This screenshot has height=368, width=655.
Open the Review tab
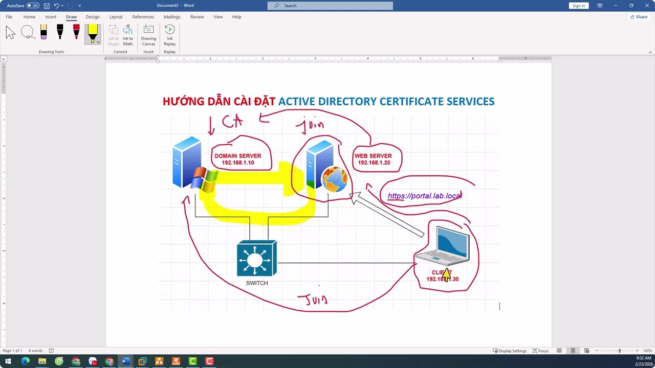pos(197,17)
